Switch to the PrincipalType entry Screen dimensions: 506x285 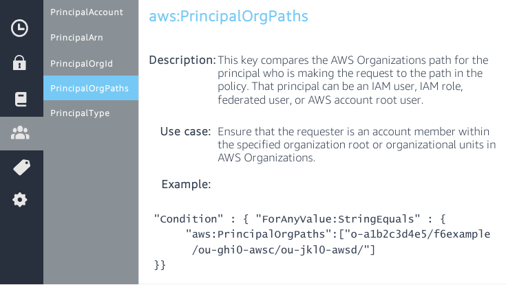point(80,113)
